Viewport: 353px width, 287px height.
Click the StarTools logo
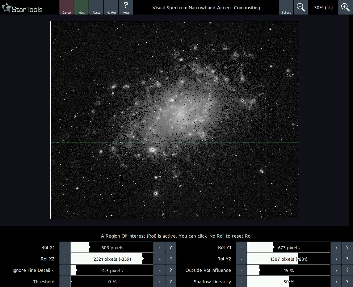(22, 8)
